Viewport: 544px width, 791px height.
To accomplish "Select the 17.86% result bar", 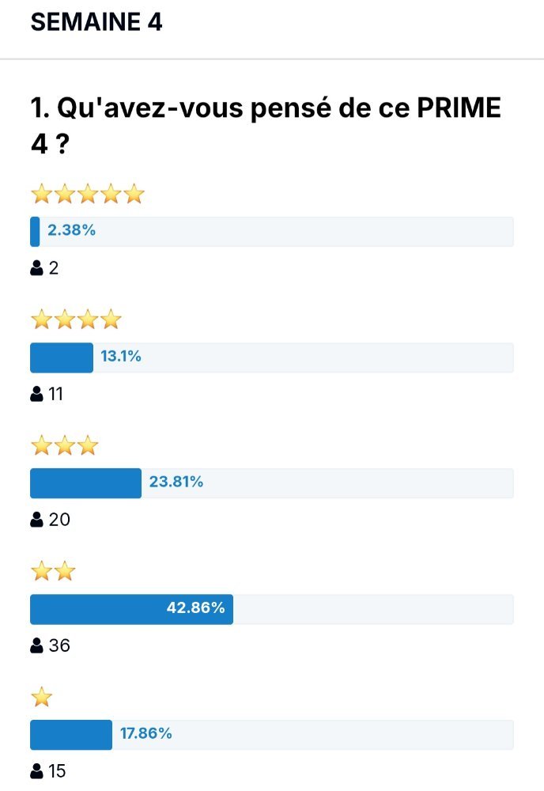I will point(272,735).
